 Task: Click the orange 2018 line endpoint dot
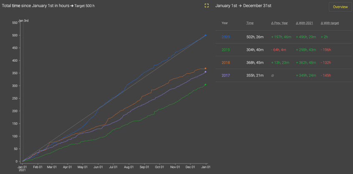tap(205, 68)
